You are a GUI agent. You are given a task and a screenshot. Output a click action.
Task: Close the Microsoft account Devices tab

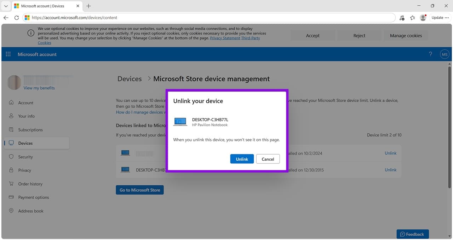[78, 6]
